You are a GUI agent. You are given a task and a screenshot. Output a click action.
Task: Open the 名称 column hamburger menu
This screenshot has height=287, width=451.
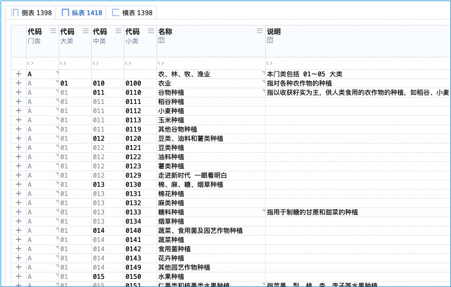point(259,31)
